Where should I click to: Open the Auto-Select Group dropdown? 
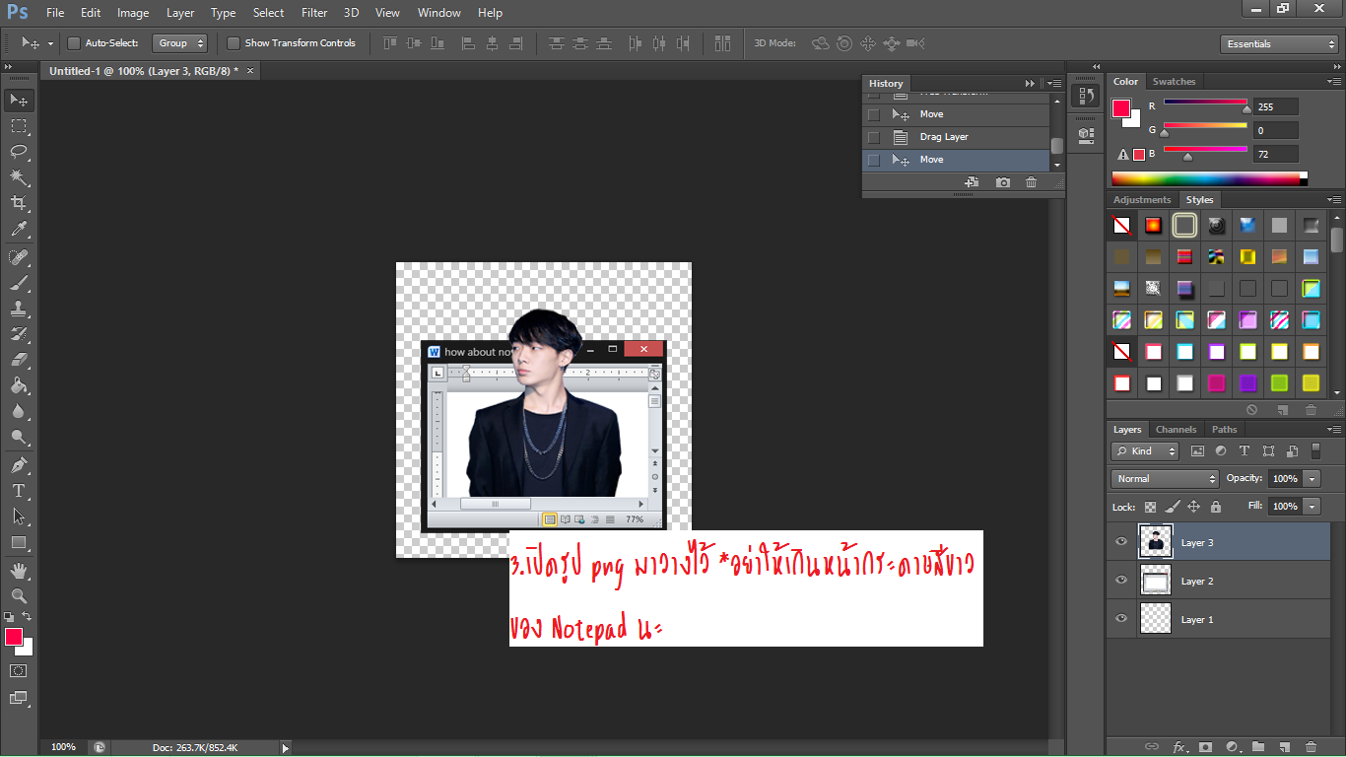[180, 43]
